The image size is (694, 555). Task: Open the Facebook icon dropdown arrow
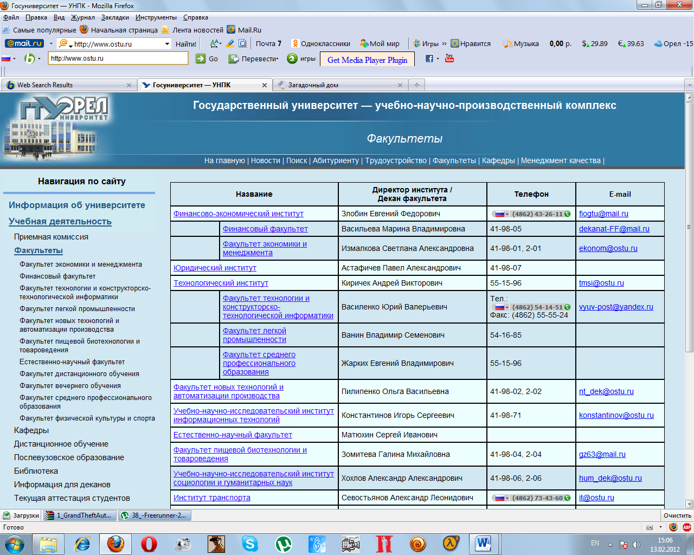[x=437, y=59]
